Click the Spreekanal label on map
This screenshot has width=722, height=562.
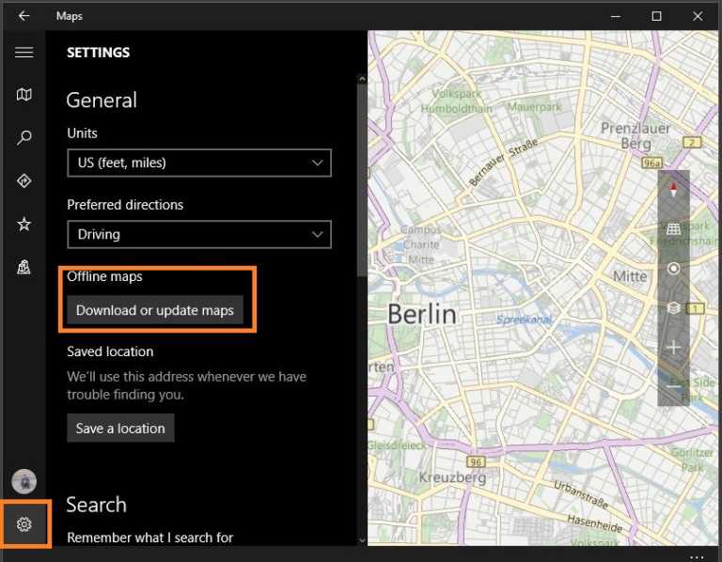point(524,319)
